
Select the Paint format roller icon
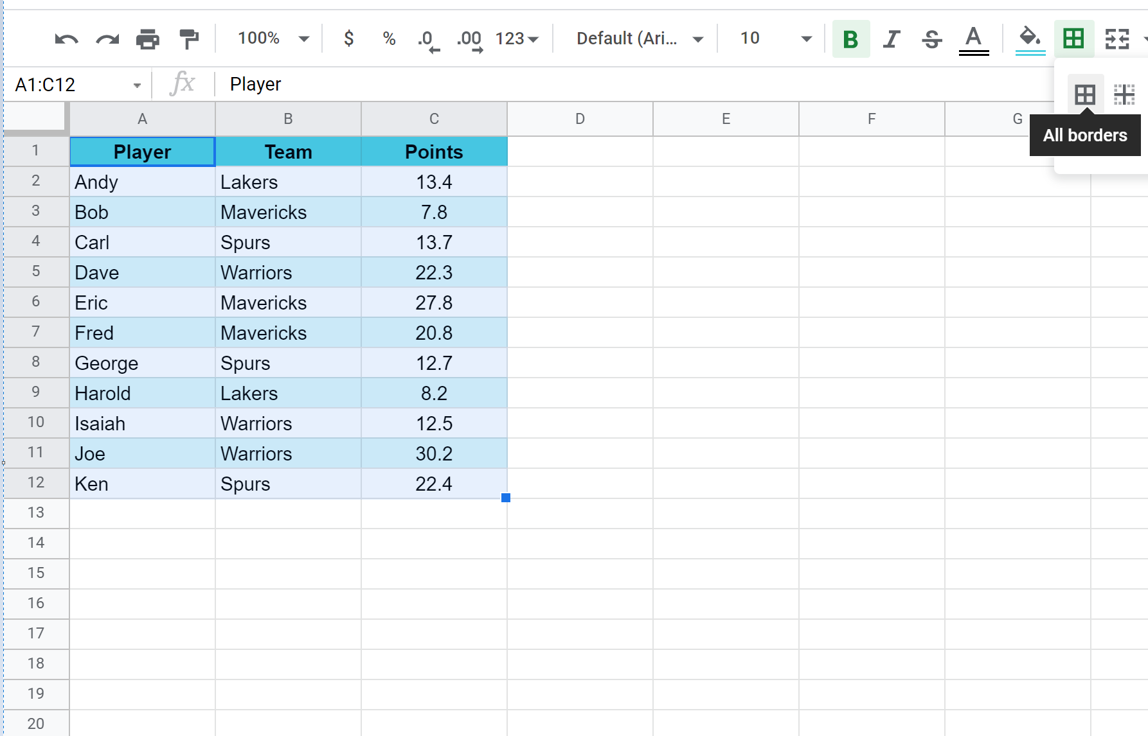coord(188,39)
